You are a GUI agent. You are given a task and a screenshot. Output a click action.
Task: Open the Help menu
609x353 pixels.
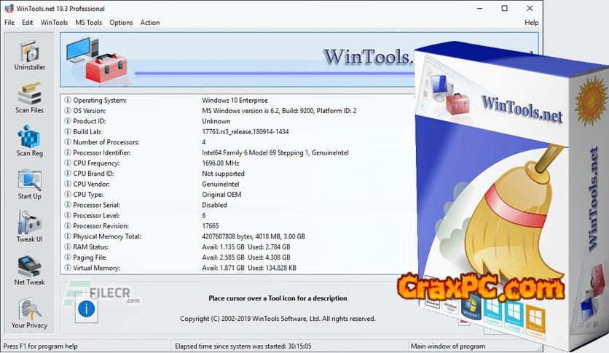531,23
